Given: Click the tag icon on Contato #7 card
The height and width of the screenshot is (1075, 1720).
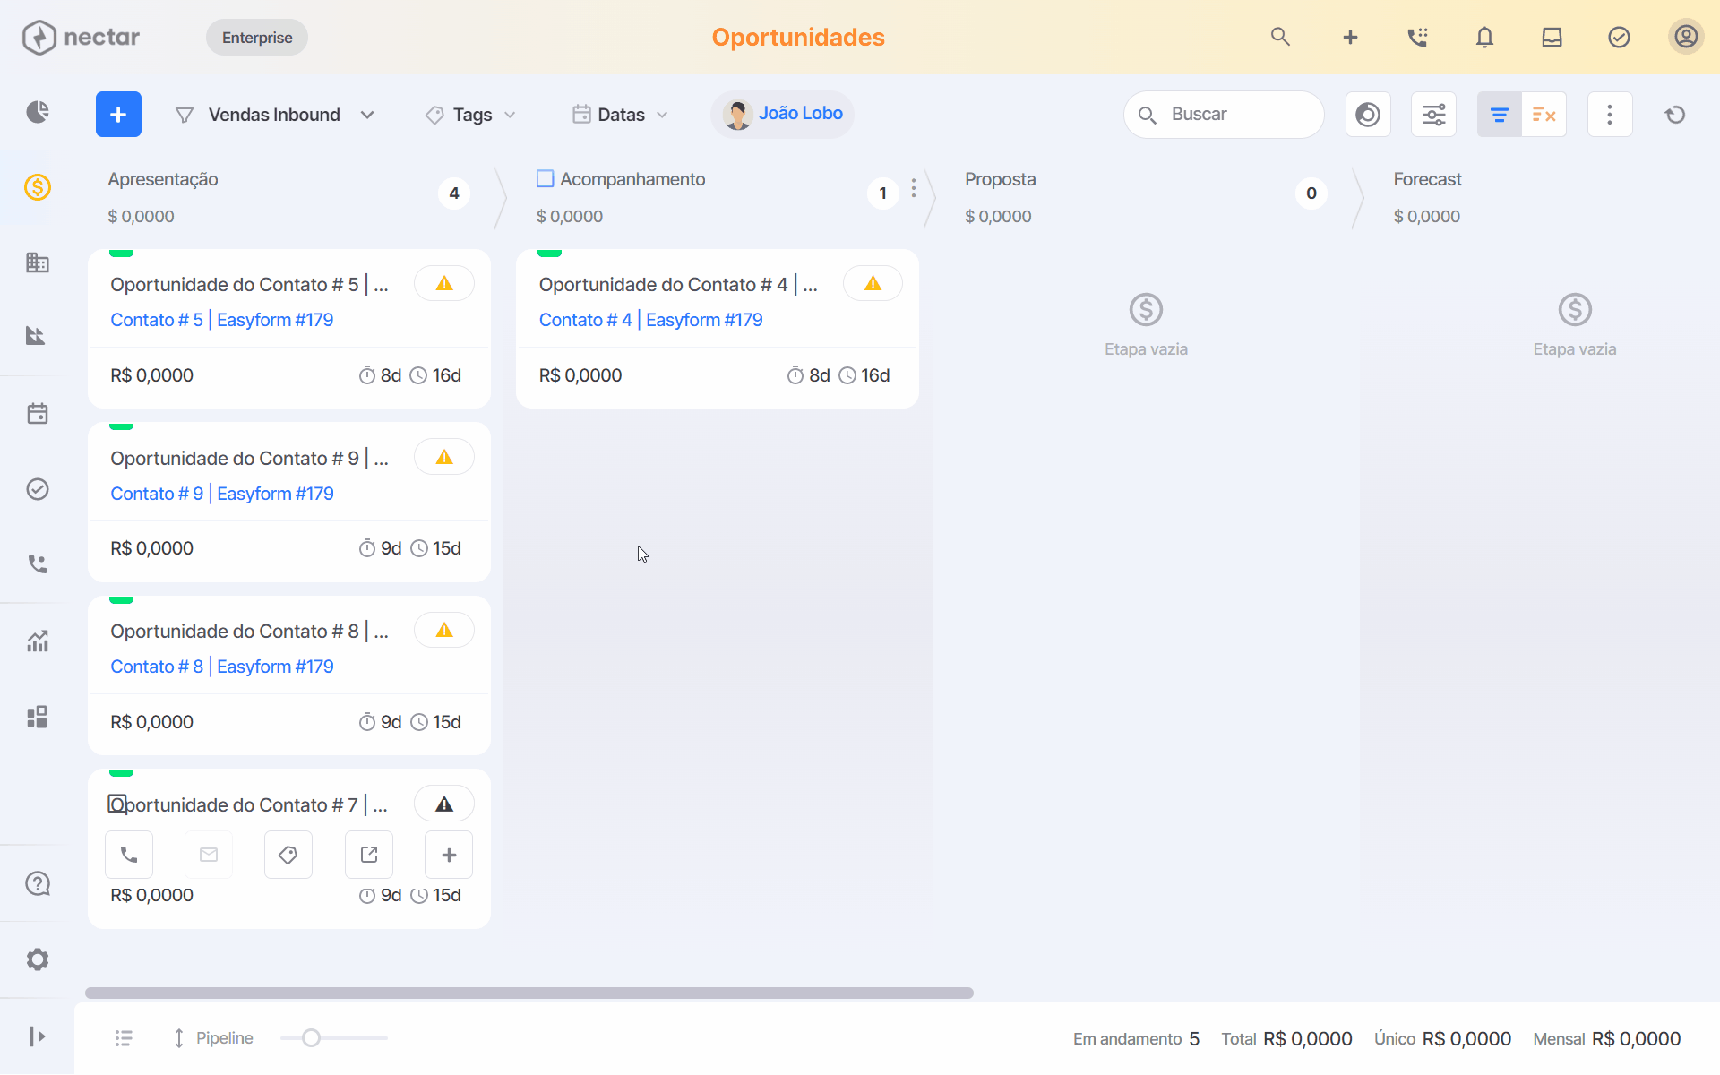Looking at the screenshot, I should pos(288,855).
